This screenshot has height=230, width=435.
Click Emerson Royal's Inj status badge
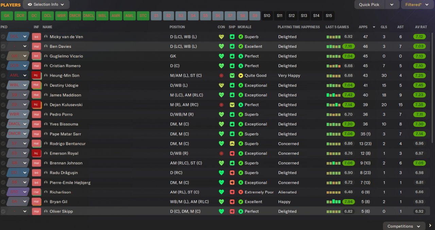tap(36, 153)
